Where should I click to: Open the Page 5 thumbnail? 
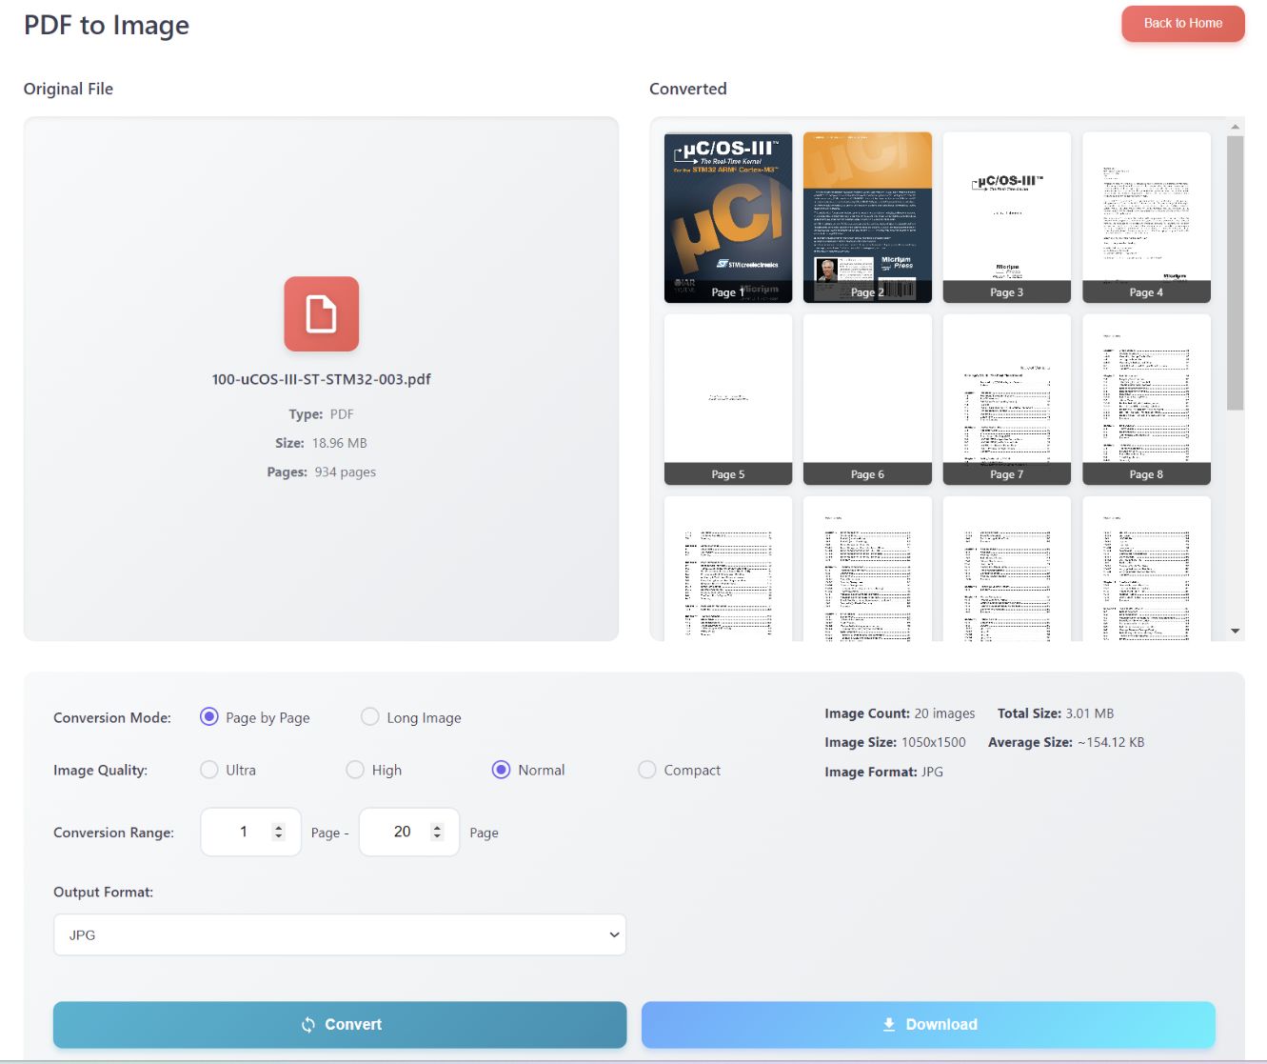tap(728, 399)
